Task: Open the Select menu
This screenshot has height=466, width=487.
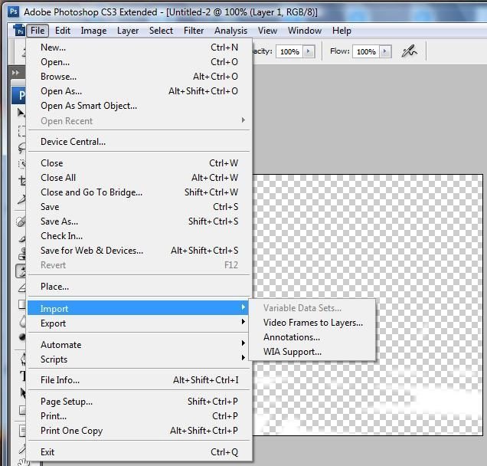Action: pyautogui.click(x=161, y=31)
